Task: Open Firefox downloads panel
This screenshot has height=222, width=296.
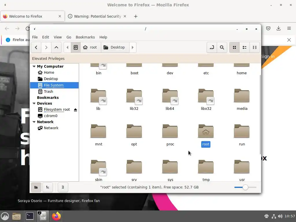Action: 278,28
